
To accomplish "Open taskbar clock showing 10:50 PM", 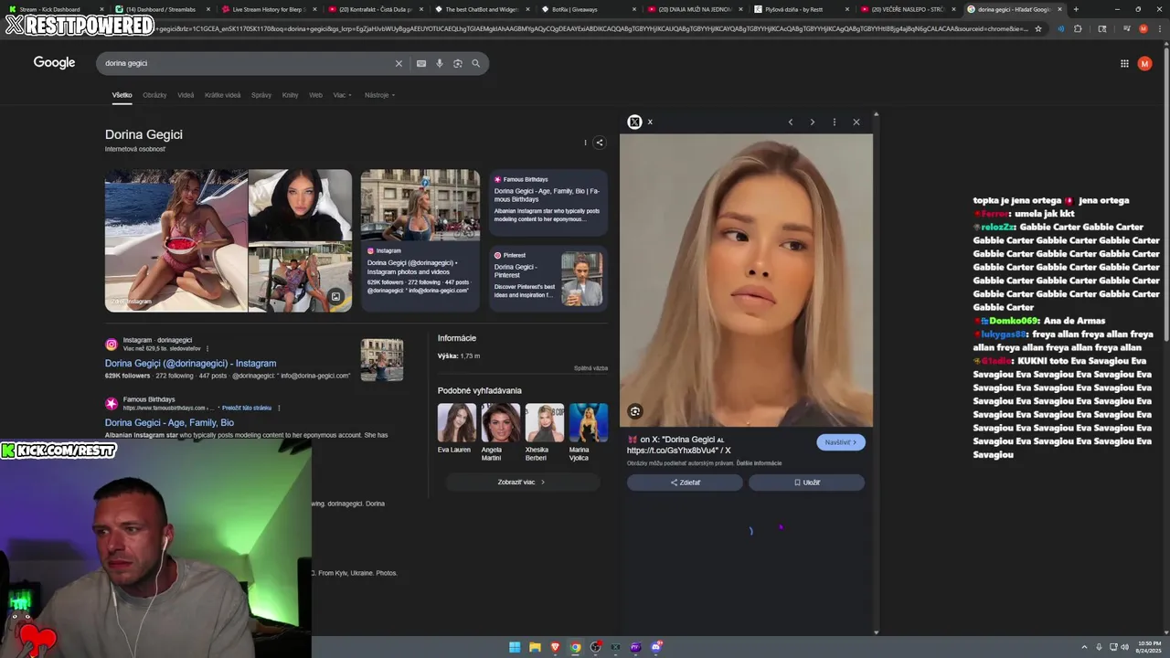I will [x=1148, y=647].
